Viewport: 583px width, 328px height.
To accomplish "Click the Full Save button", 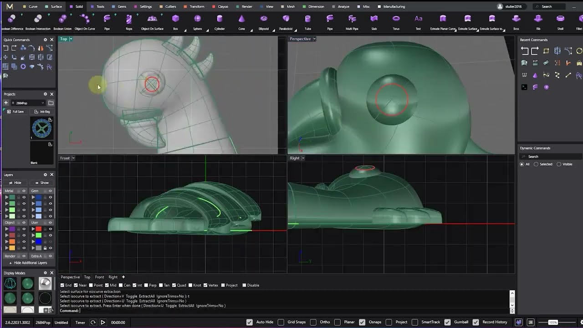I will [15, 112].
